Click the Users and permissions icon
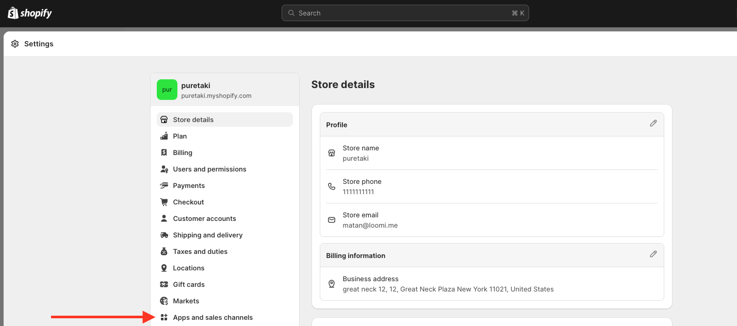 (164, 169)
